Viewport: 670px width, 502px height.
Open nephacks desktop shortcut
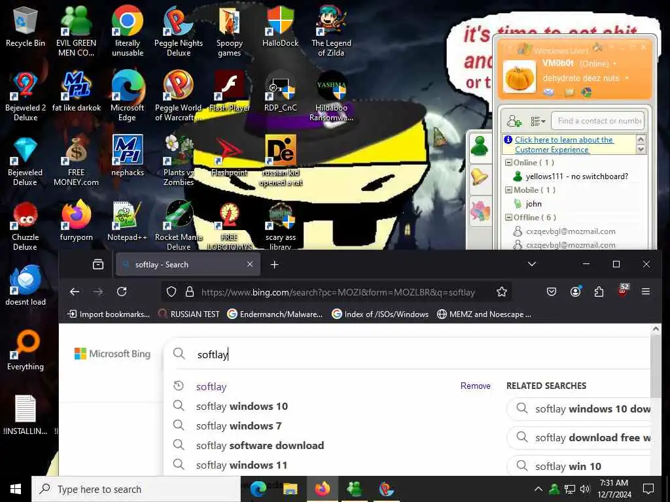coord(128,156)
